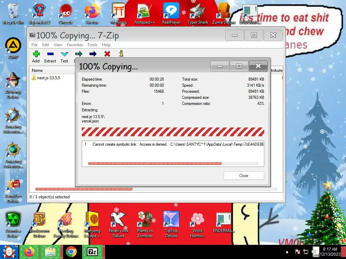Open Chrome from the taskbar
346x259 pixels.
pos(71,252)
